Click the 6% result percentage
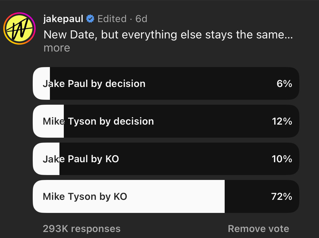 (x=284, y=84)
